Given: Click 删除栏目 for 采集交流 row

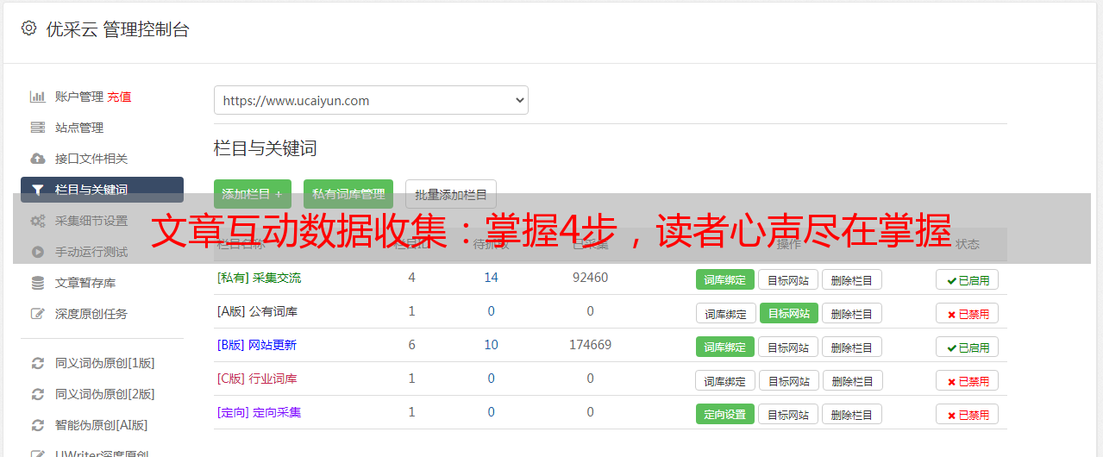Looking at the screenshot, I should click(852, 279).
